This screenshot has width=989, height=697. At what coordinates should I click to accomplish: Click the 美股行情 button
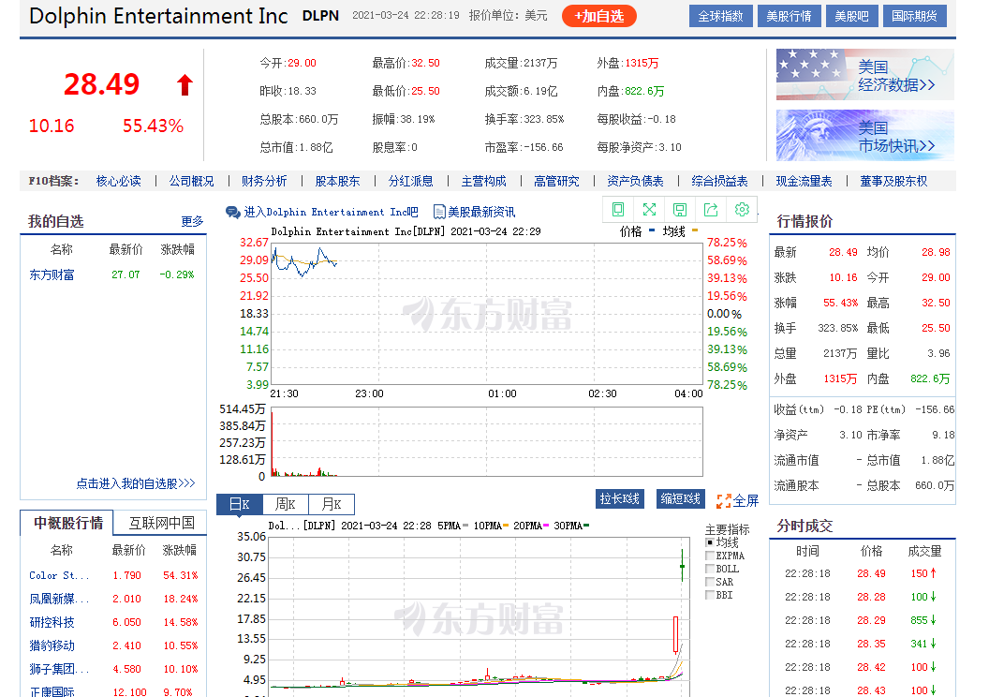point(789,17)
